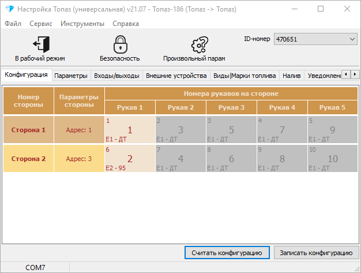The height and width of the screenshot is (273, 361).
Task: Switch to the Параметры tab
Action: click(71, 76)
